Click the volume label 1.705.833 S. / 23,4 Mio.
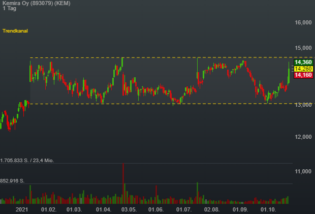Image resolution: width=315 pixels, height=214 pixels. coord(27,161)
